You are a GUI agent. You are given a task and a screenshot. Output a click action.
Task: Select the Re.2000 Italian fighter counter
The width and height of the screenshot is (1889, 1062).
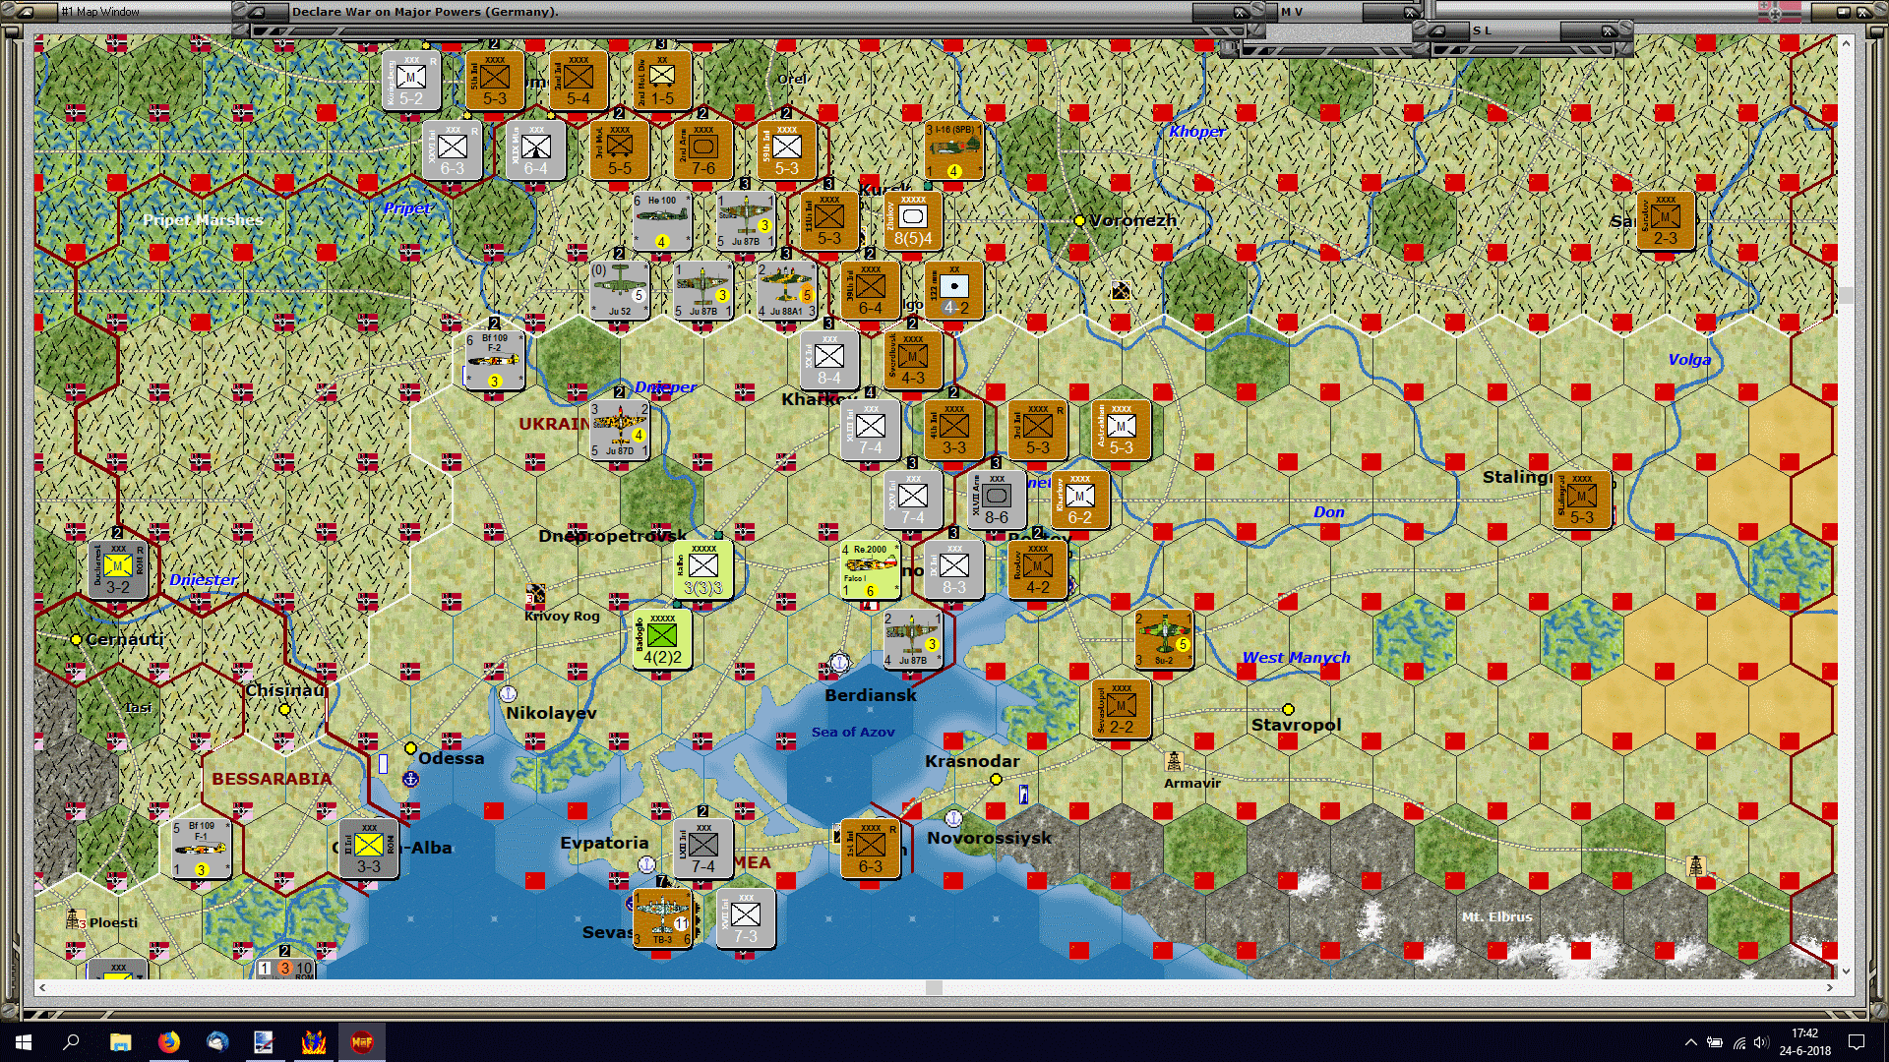871,569
